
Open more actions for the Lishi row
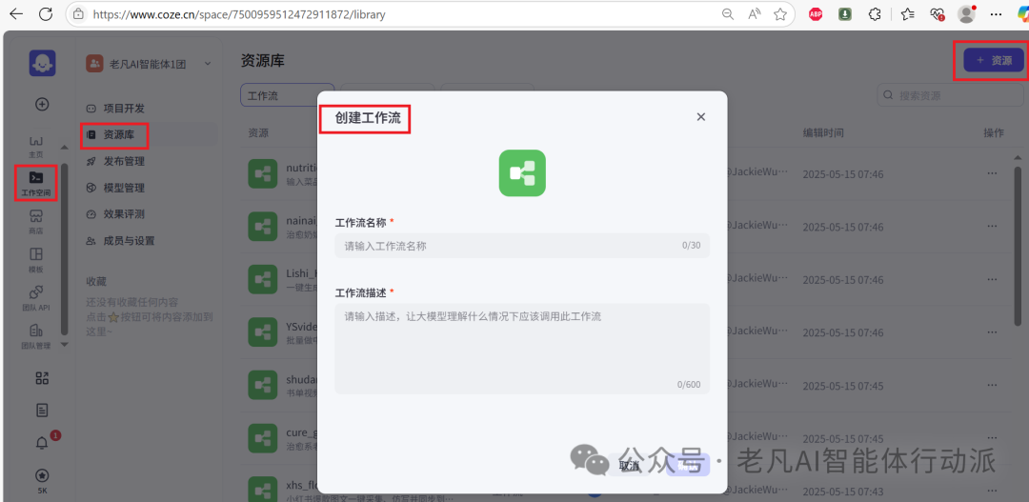click(992, 280)
